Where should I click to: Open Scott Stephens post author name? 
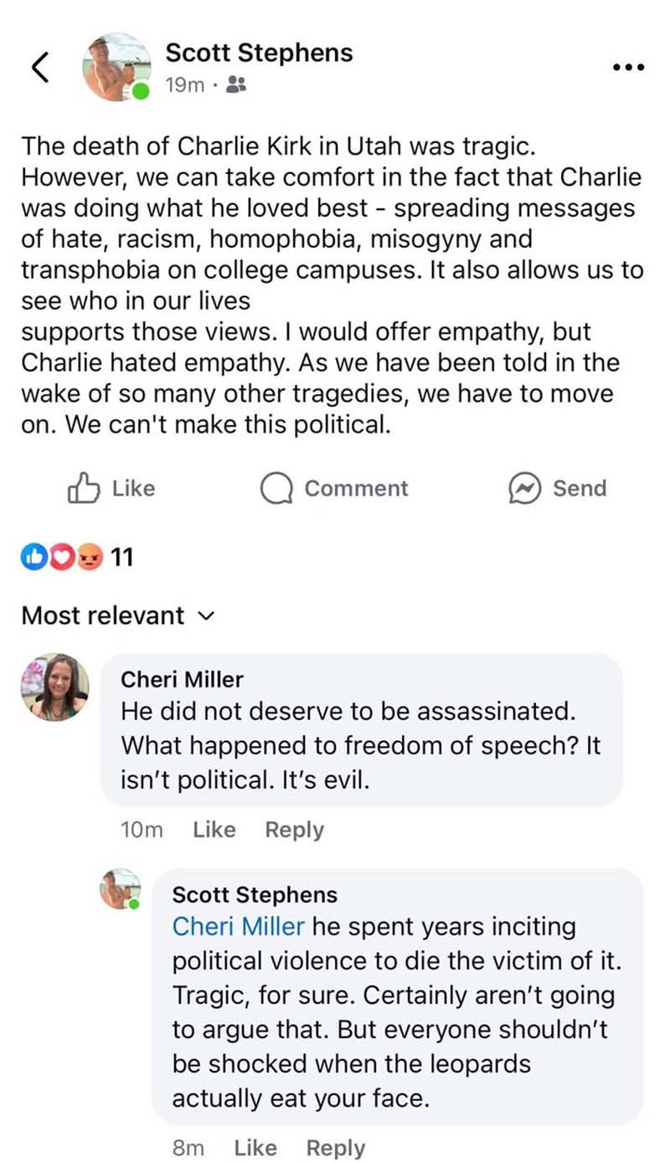(x=259, y=53)
